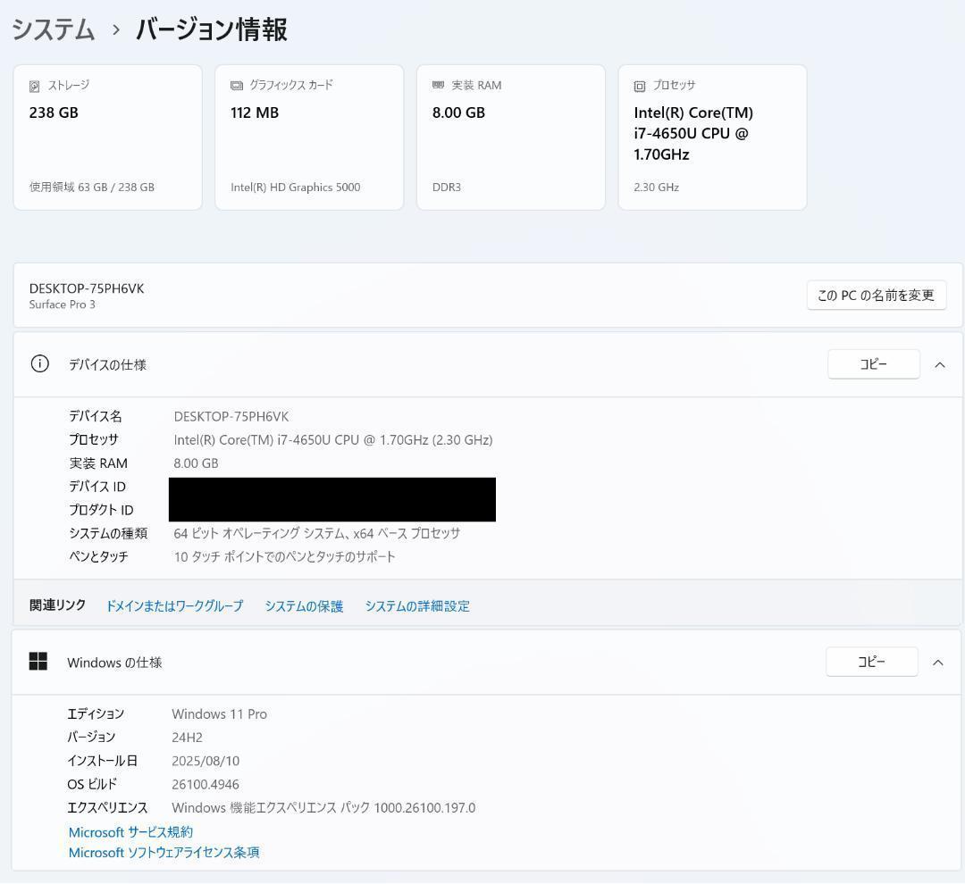Open the Microsoft サービス規約 link
This screenshot has height=884, width=965.
pos(130,831)
